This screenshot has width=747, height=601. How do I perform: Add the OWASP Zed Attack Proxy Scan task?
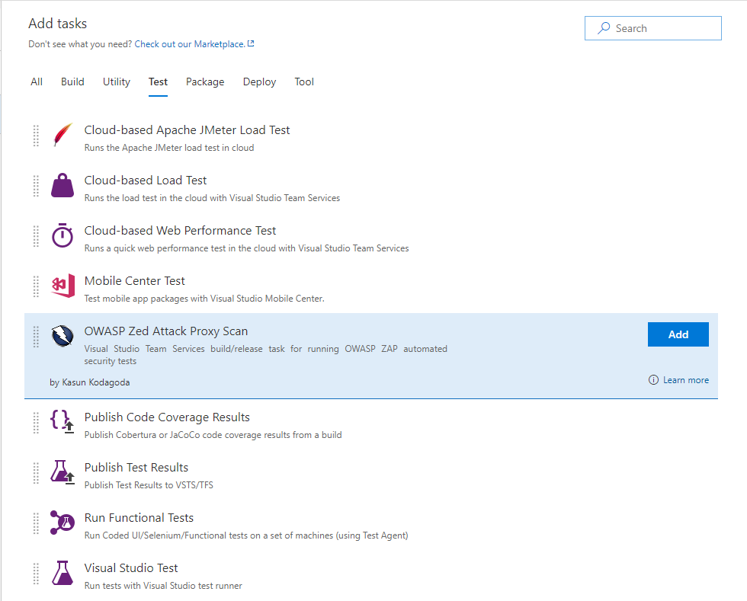tap(678, 334)
